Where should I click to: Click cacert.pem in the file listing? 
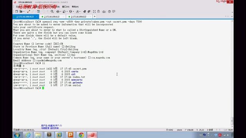pyautogui.click(x=80, y=69)
